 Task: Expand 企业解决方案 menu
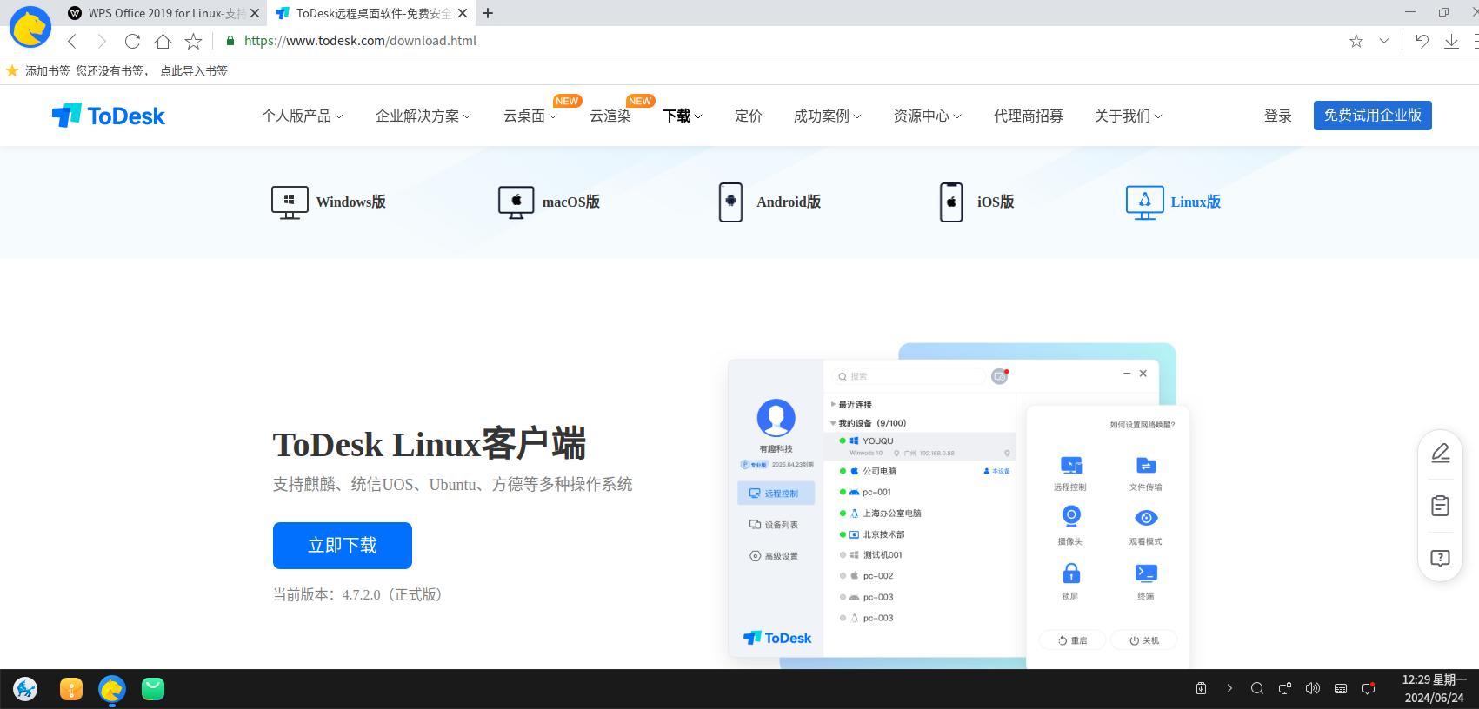[423, 116]
